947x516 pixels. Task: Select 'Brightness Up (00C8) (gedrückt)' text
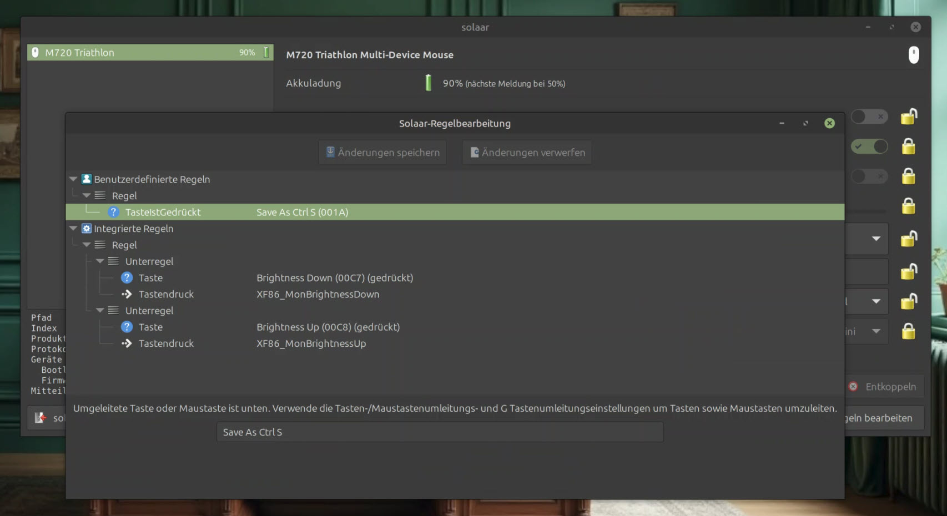tap(328, 327)
